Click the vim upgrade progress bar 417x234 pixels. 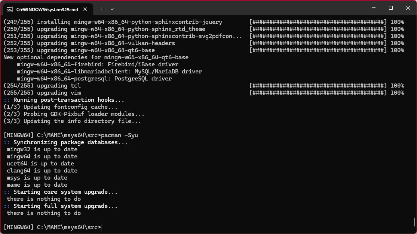click(318, 92)
